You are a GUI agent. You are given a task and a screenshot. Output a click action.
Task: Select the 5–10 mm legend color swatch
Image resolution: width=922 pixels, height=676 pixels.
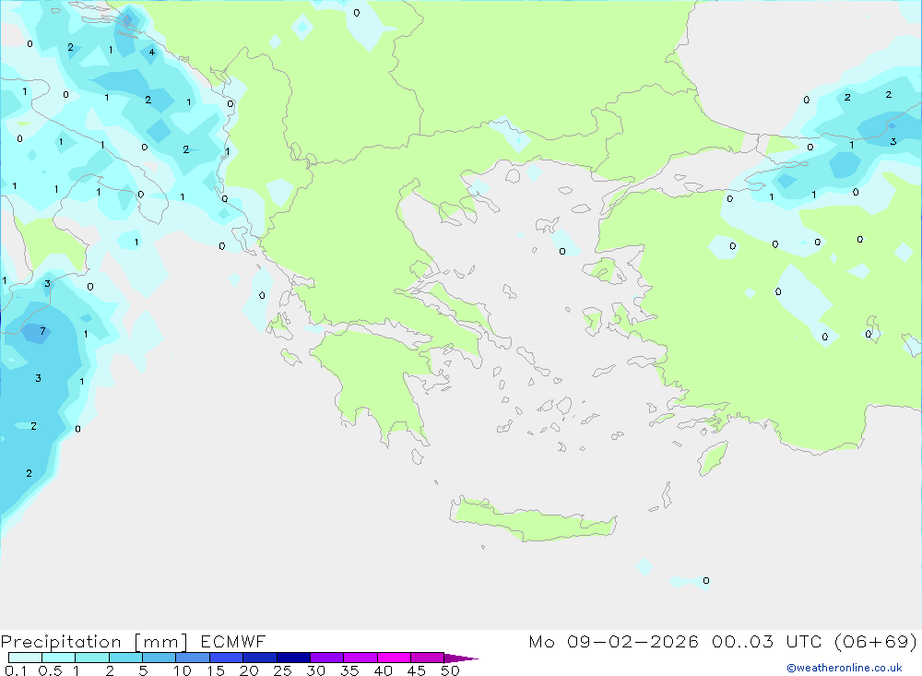pos(160,658)
